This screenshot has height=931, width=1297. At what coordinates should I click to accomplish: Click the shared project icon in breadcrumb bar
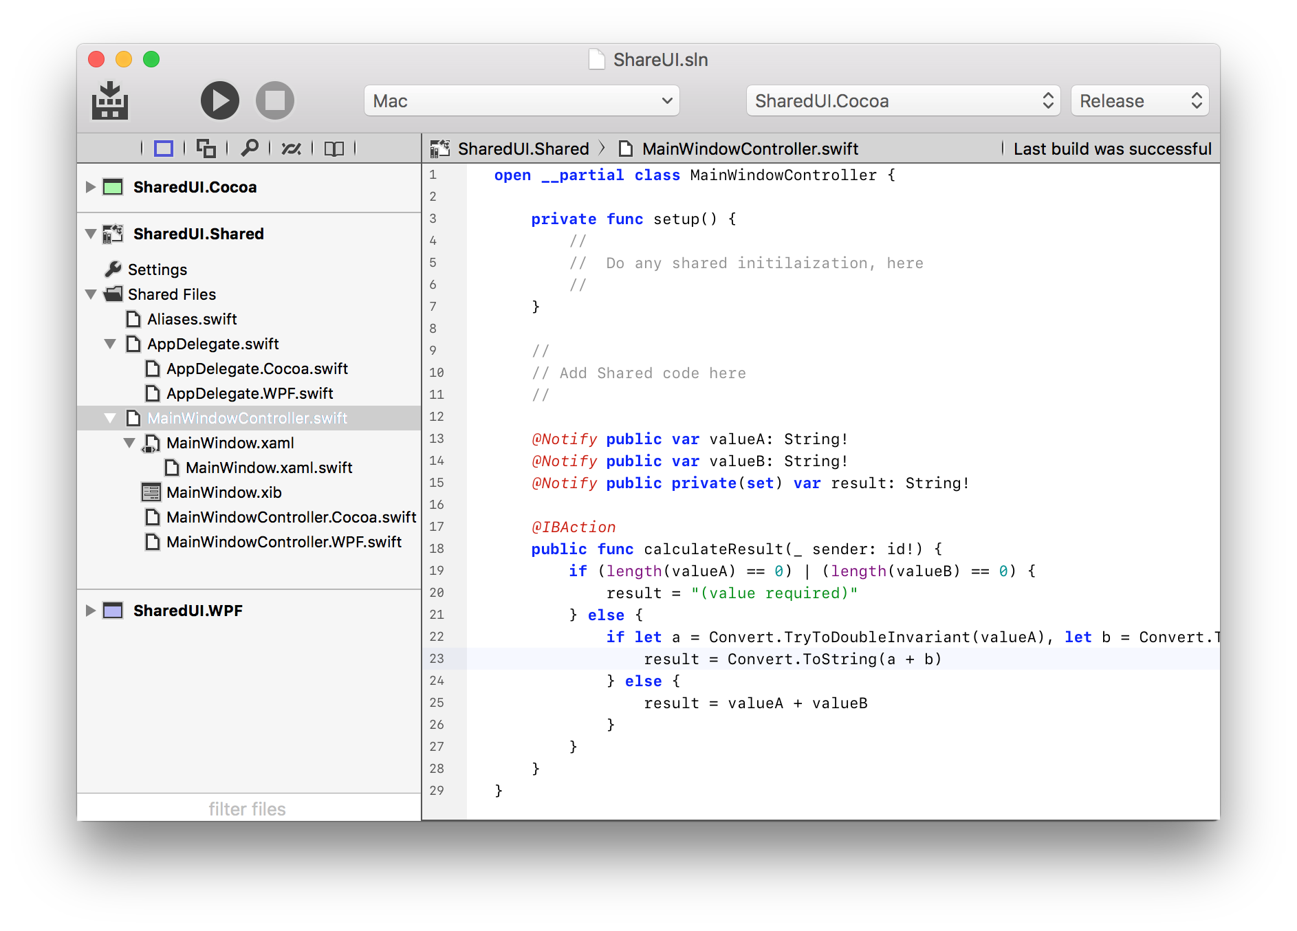click(440, 149)
